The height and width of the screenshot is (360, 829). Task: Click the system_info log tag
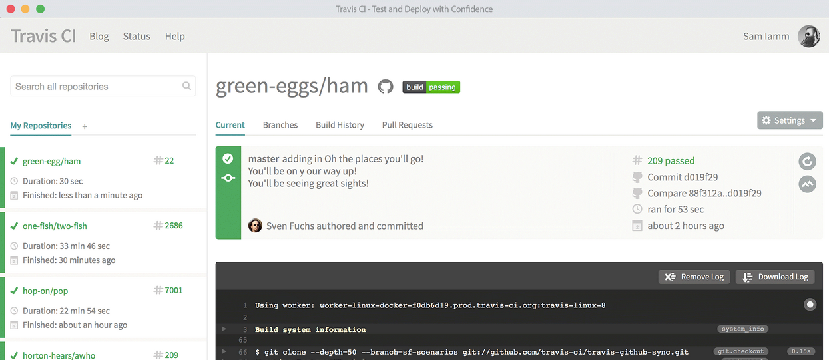[742, 329]
